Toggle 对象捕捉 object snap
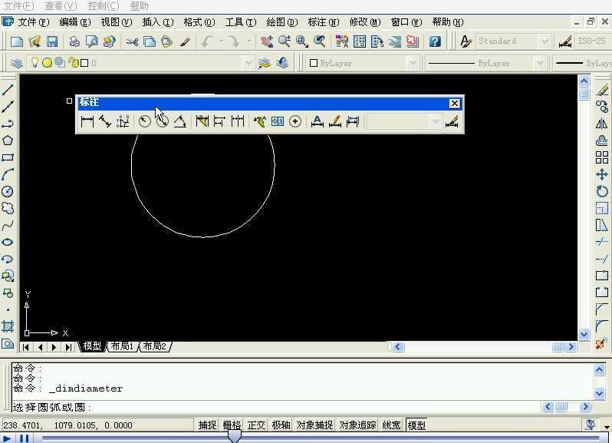612x443 pixels. pyautogui.click(x=314, y=425)
